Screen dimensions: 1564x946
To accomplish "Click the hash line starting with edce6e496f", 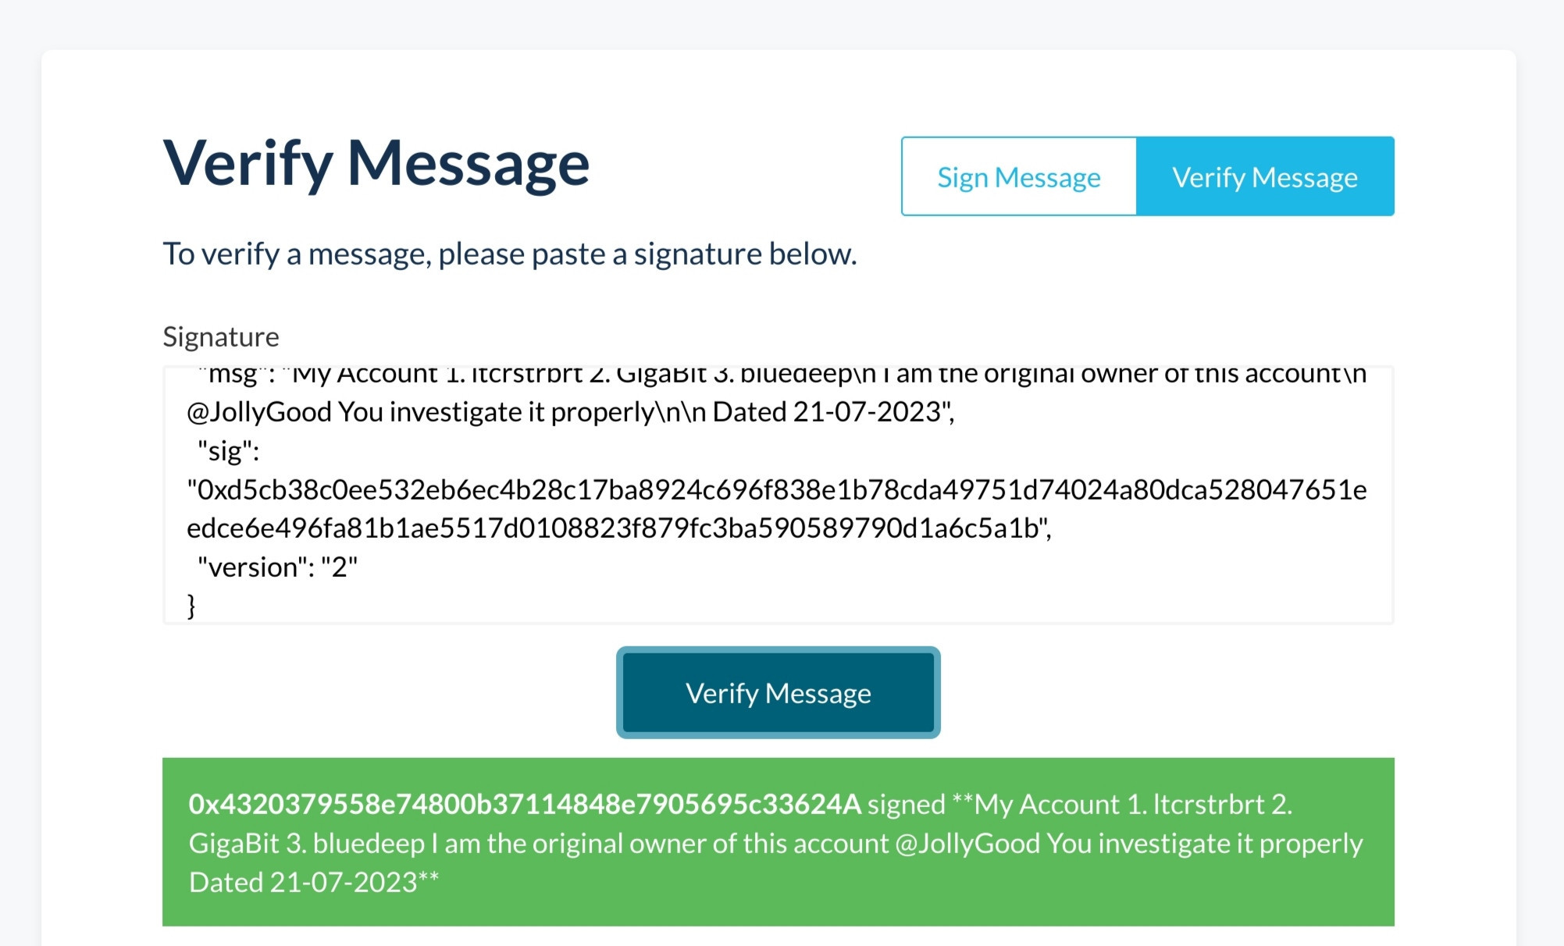I will pos(619,528).
